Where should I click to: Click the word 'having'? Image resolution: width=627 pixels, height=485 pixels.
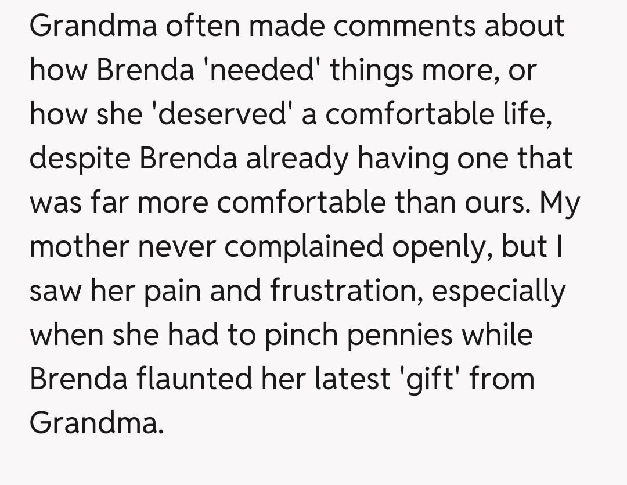403,159
